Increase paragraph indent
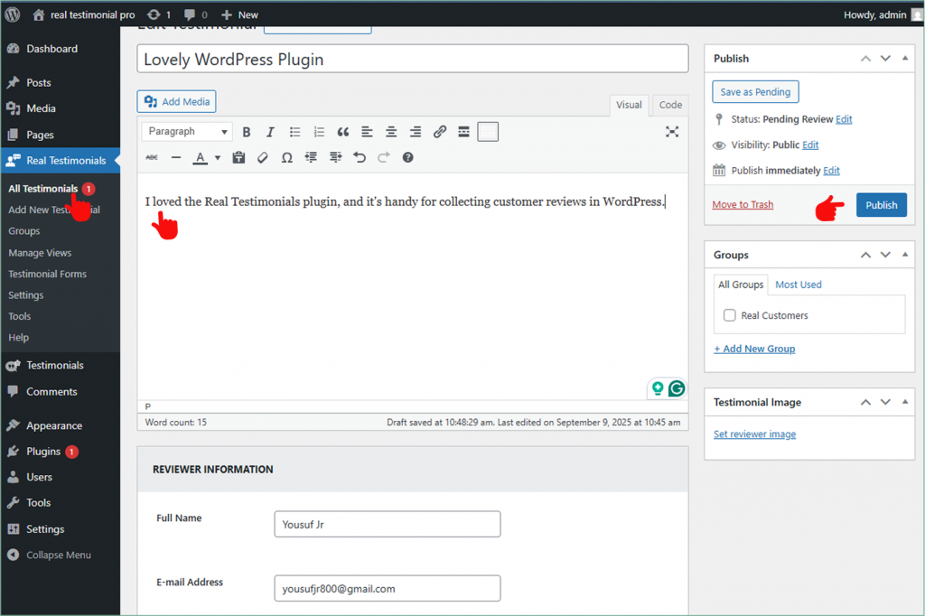Viewport: 925px width, 616px height. tap(335, 157)
